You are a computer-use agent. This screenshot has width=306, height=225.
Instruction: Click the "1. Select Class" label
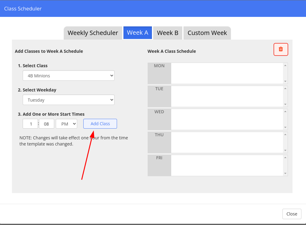click(x=32, y=66)
